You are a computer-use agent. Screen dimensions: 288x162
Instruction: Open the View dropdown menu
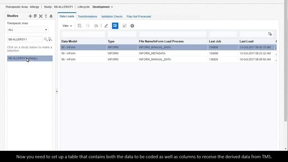[67, 26]
